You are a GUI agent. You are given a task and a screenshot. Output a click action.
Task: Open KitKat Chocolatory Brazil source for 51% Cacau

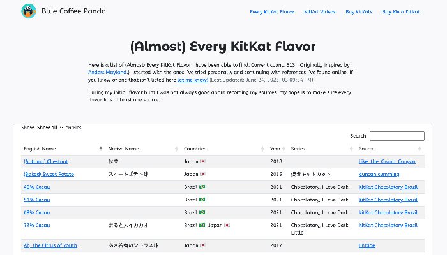coord(388,200)
